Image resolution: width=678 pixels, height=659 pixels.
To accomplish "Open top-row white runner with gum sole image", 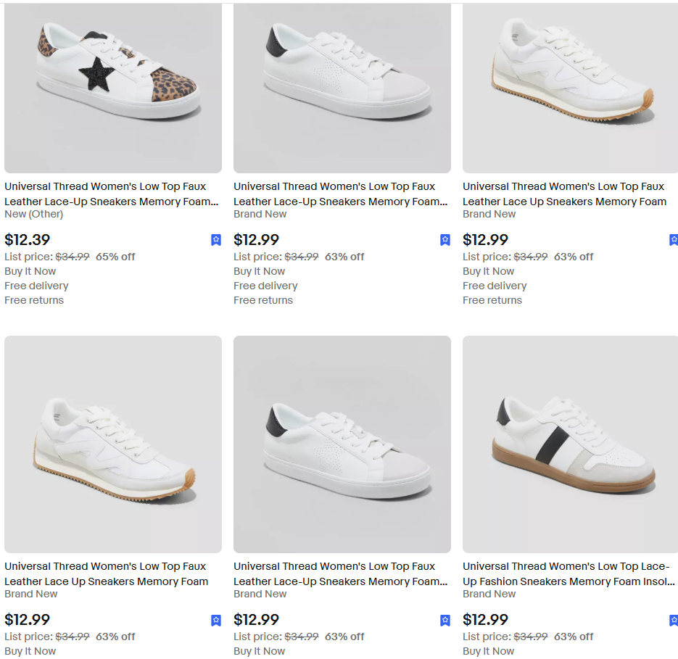I will click(570, 88).
